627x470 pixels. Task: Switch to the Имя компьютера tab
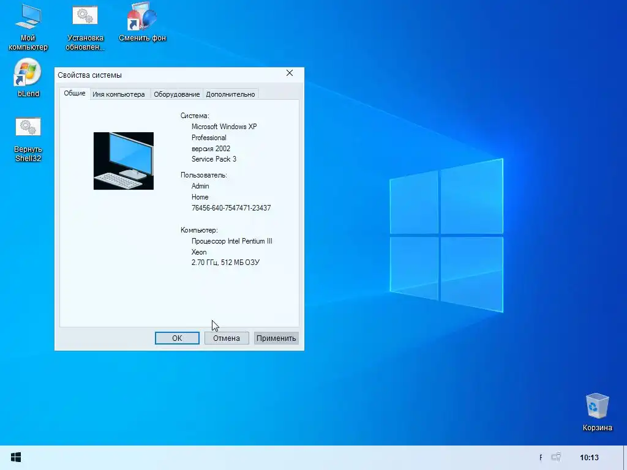pyautogui.click(x=119, y=94)
